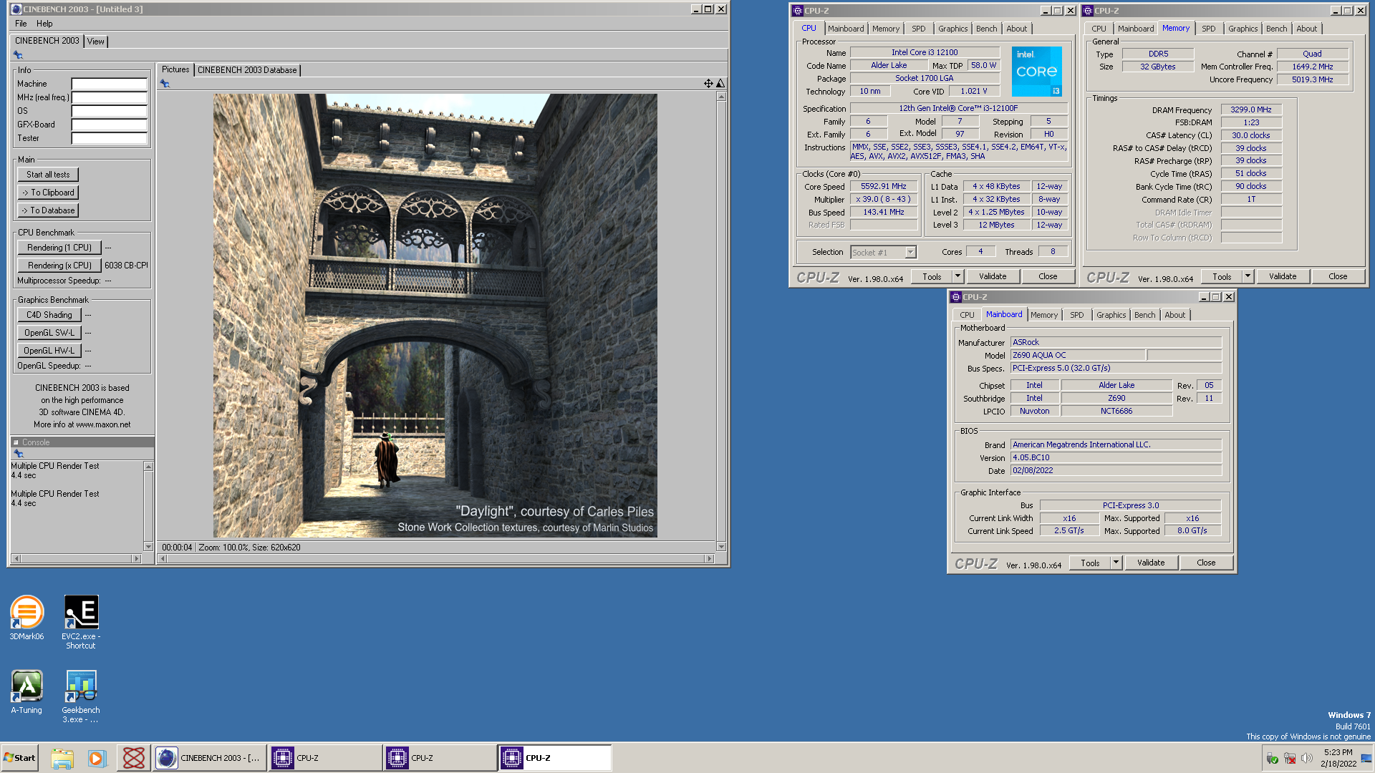The width and height of the screenshot is (1375, 773).
Task: Run Rendering (1 CPU) benchmark
Action: [x=59, y=248]
